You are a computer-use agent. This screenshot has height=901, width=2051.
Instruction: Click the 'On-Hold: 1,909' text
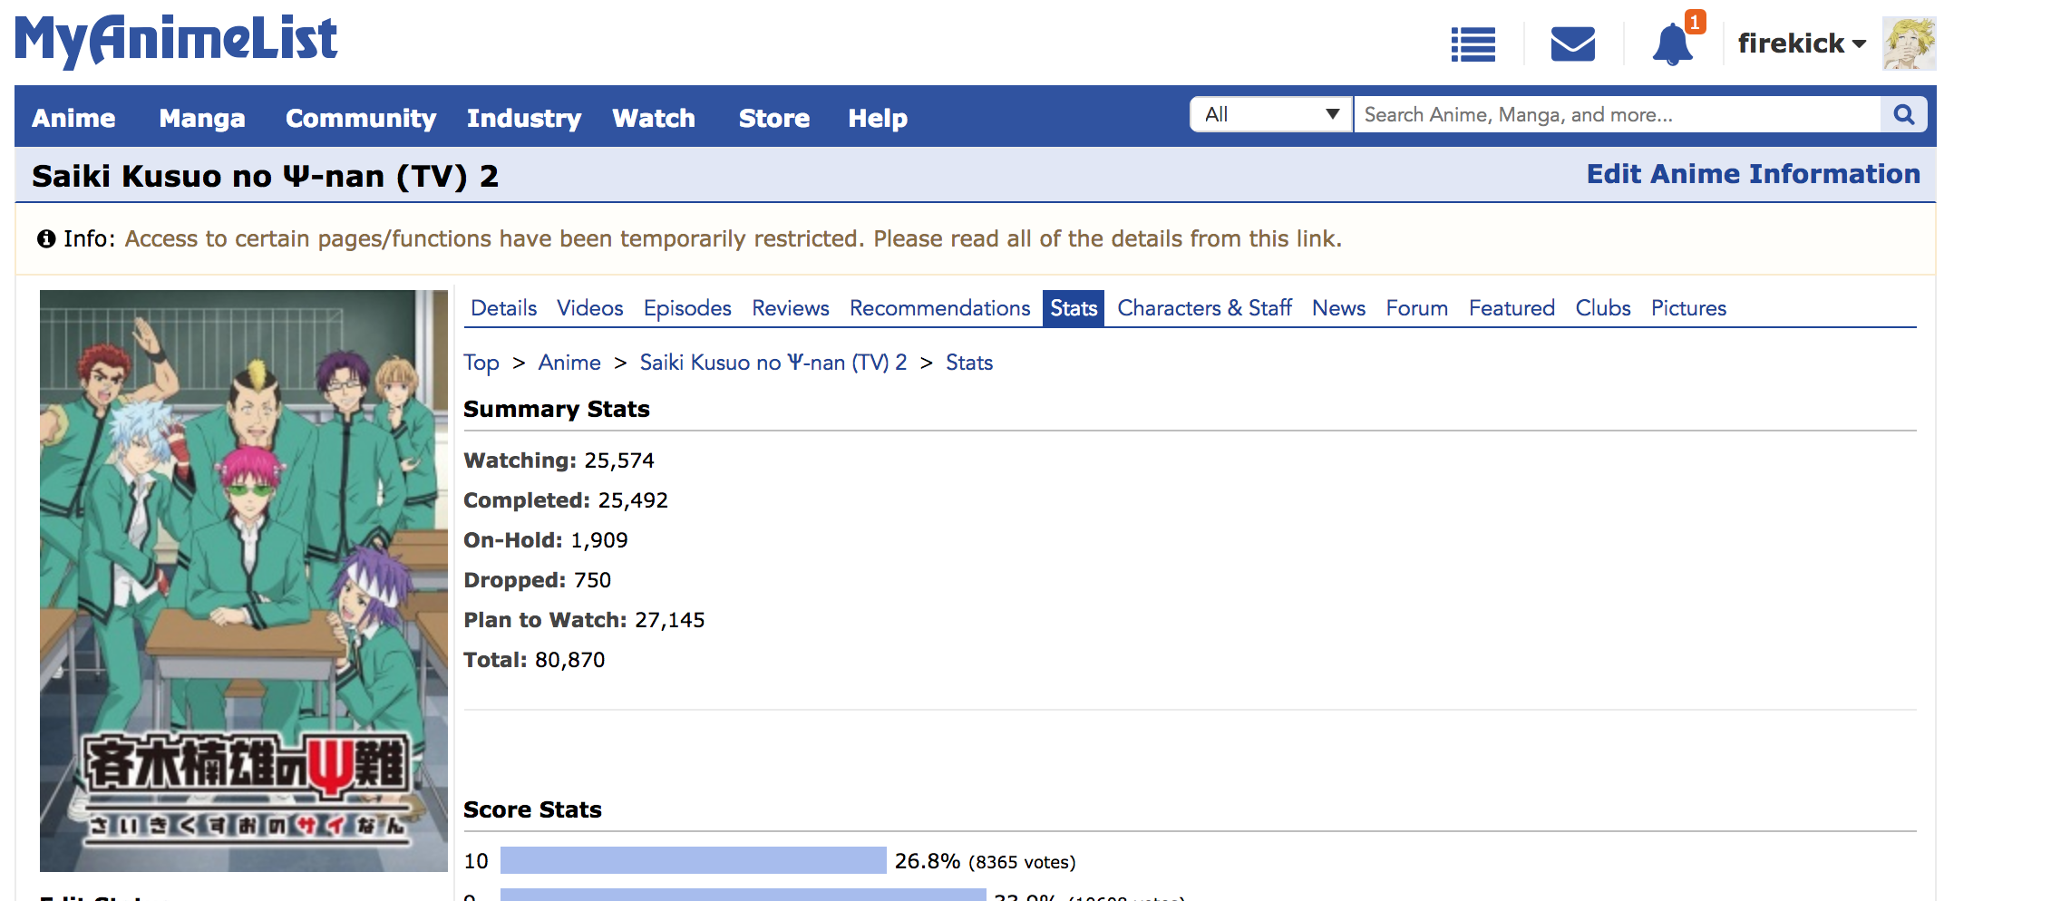point(546,540)
